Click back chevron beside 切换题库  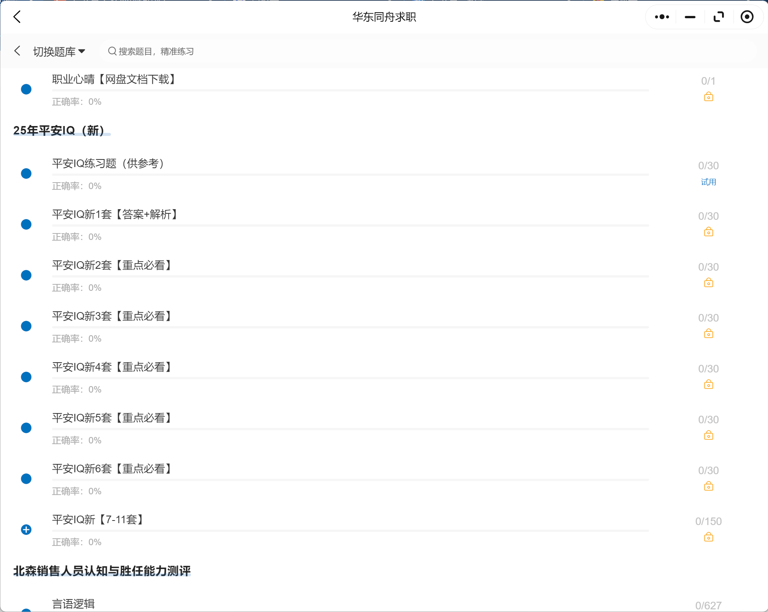[x=17, y=51]
